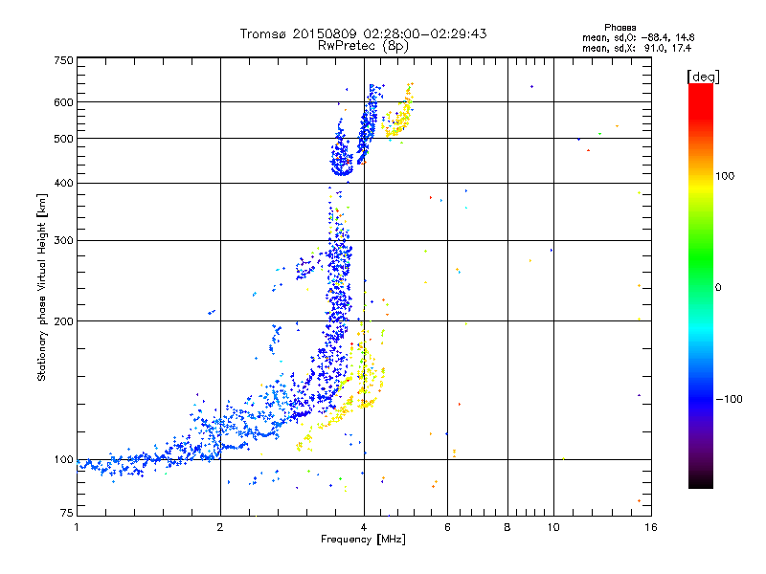Click the frequency axis tick label "16"
Viewport: 766px width, 574px height.
click(651, 527)
